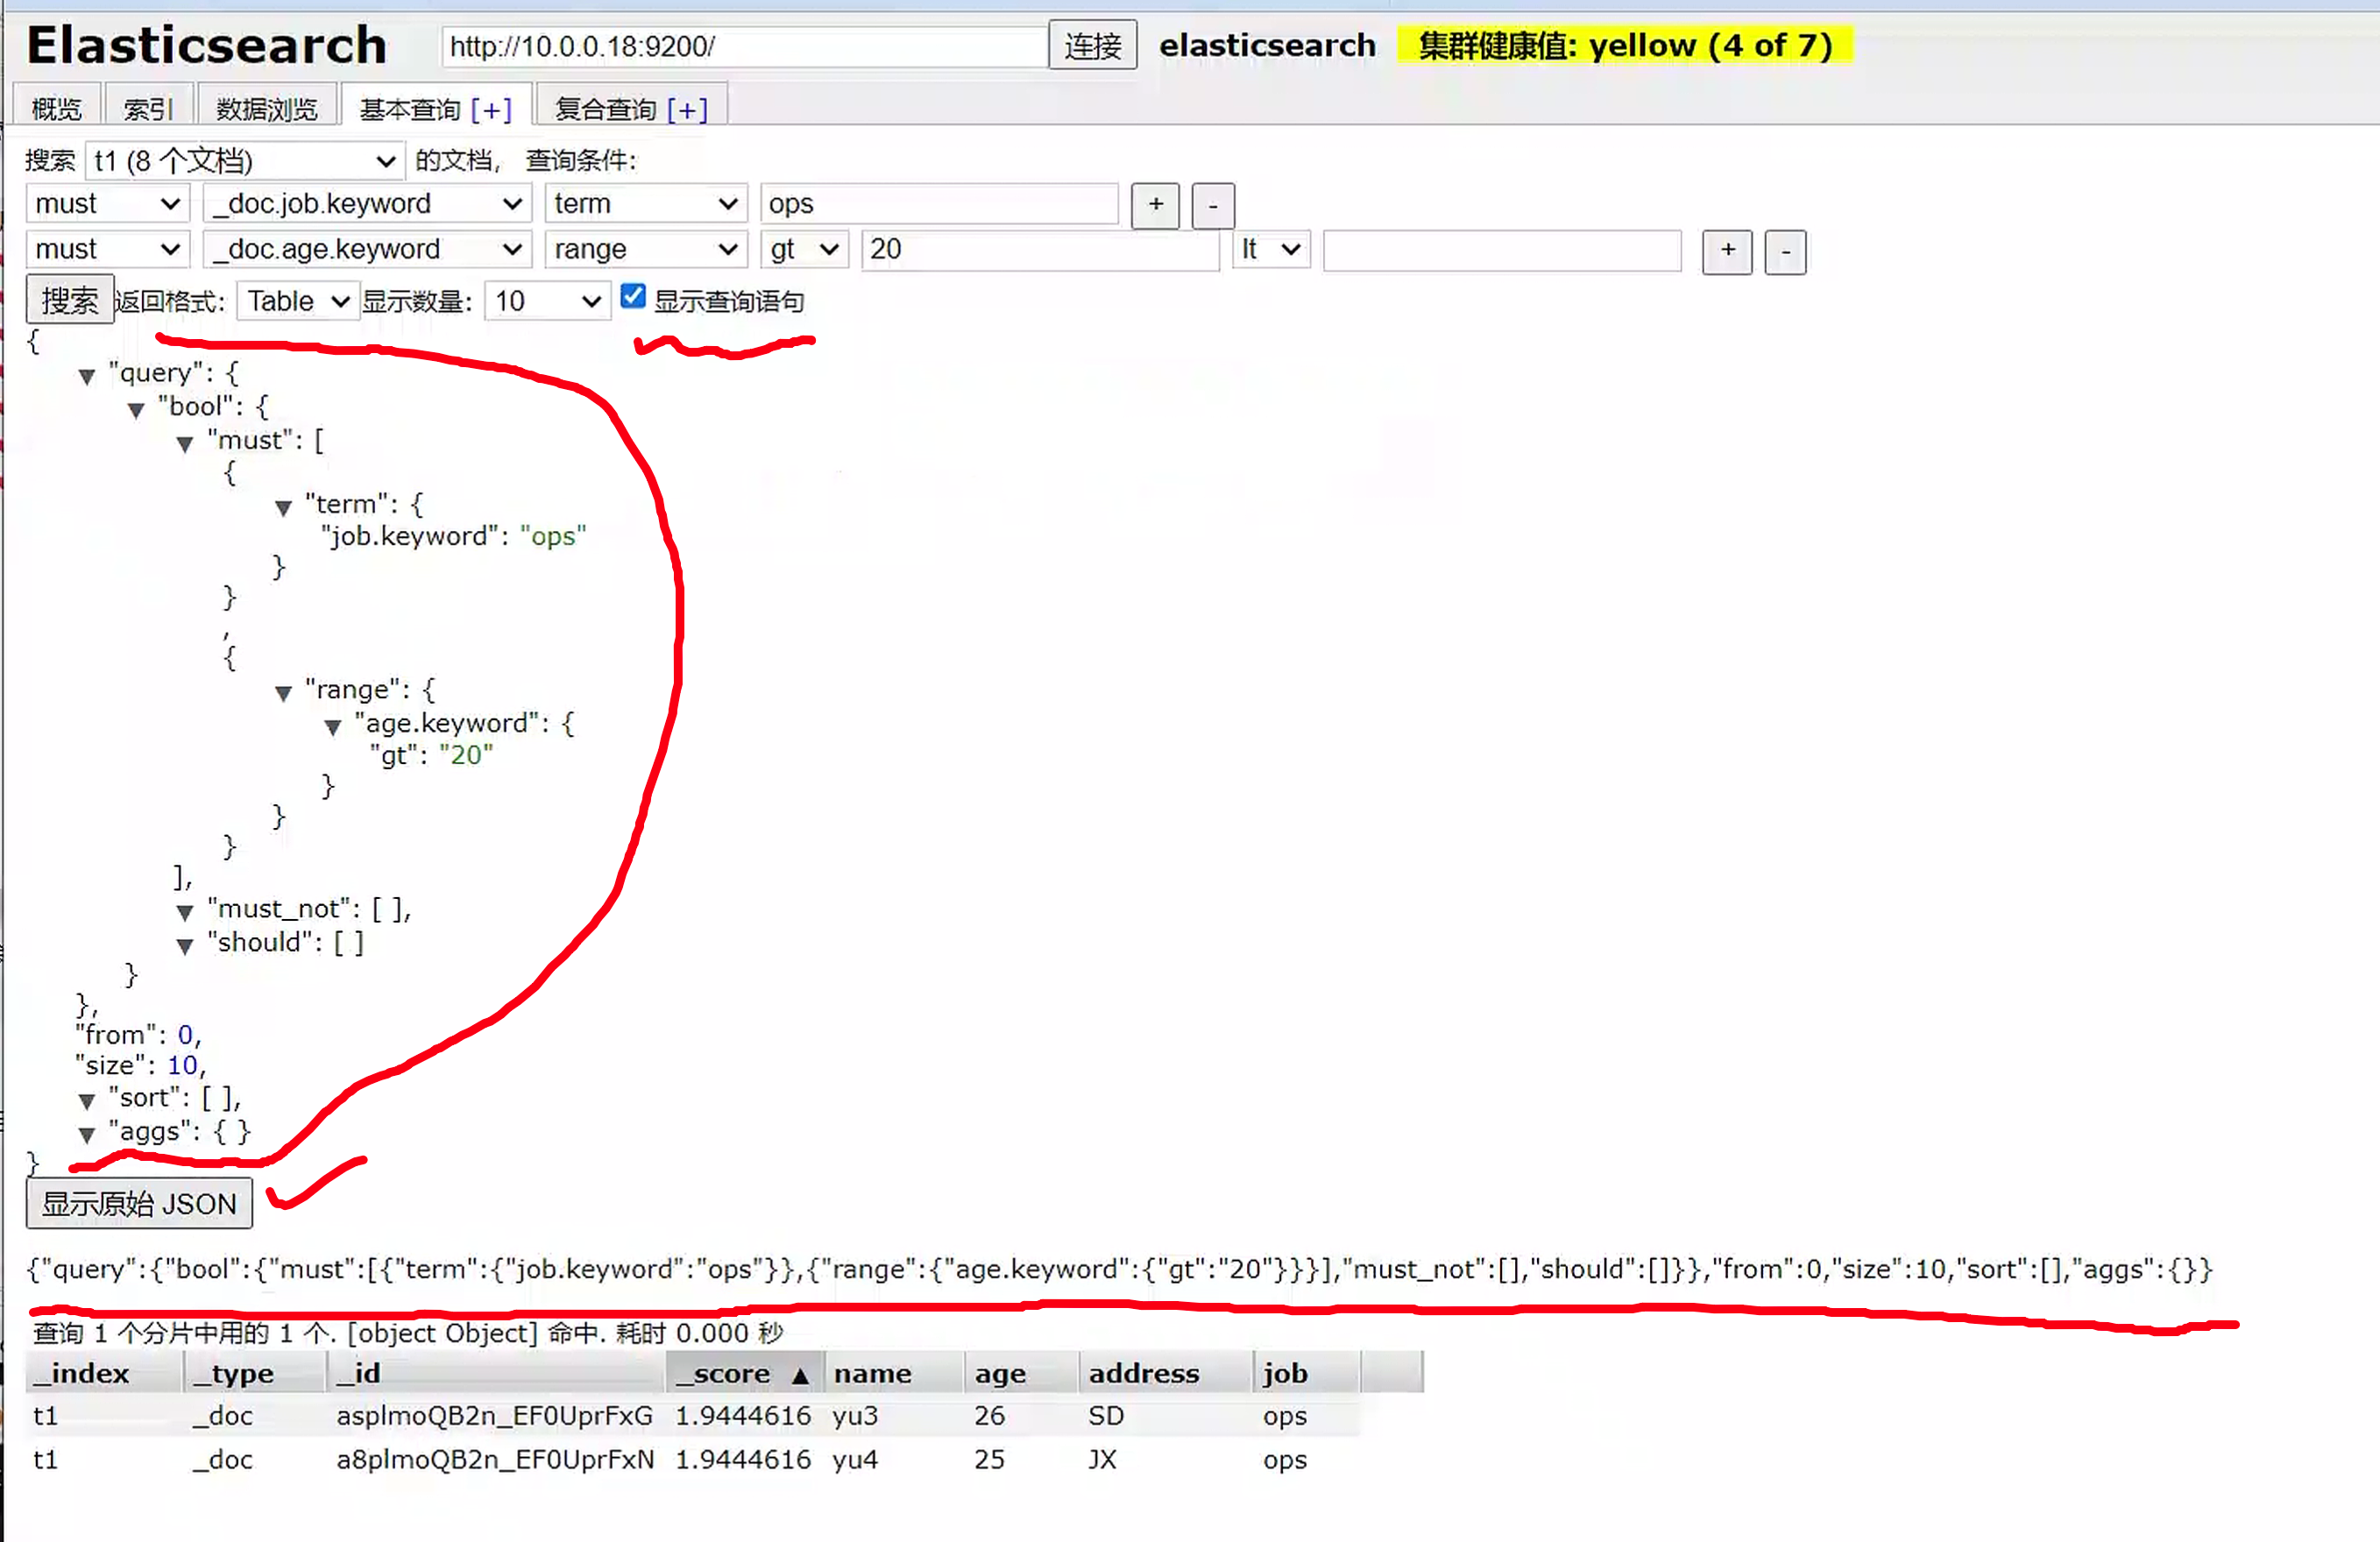
Task: Collapse the "range" node arrow
Action: point(283,692)
